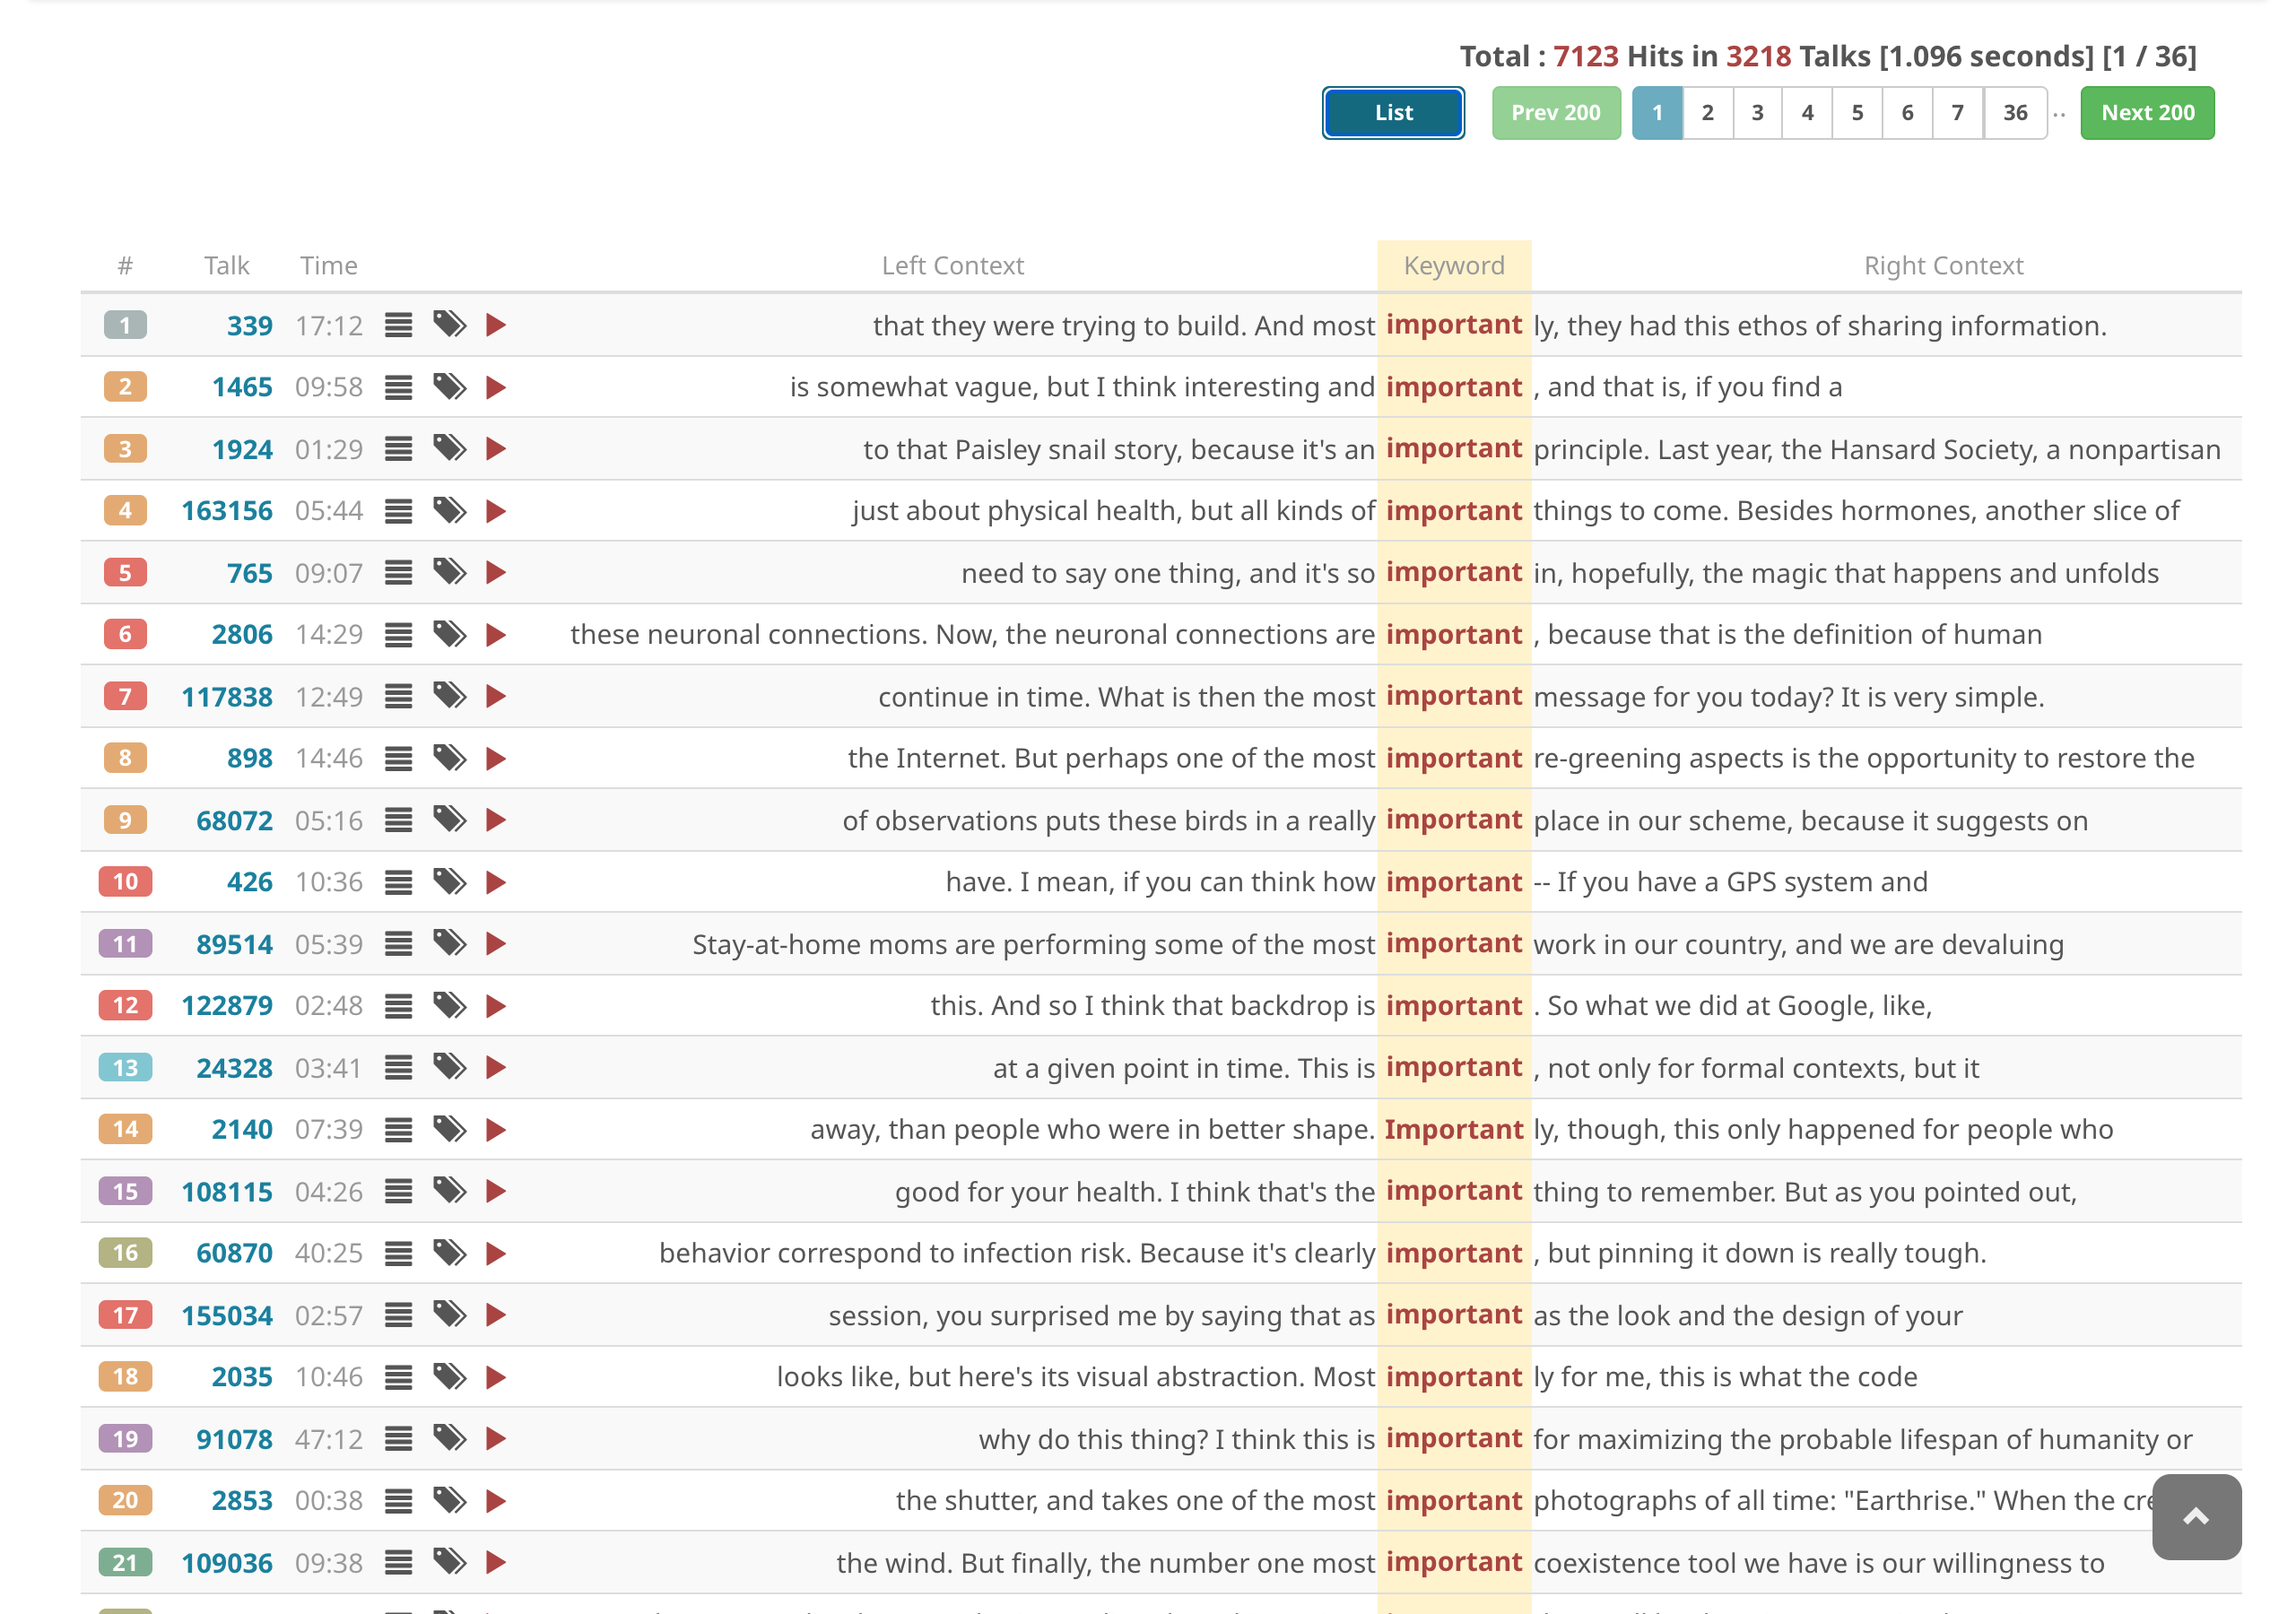Jump to results page 36
Screen dimensions: 2296x1614
point(2014,113)
